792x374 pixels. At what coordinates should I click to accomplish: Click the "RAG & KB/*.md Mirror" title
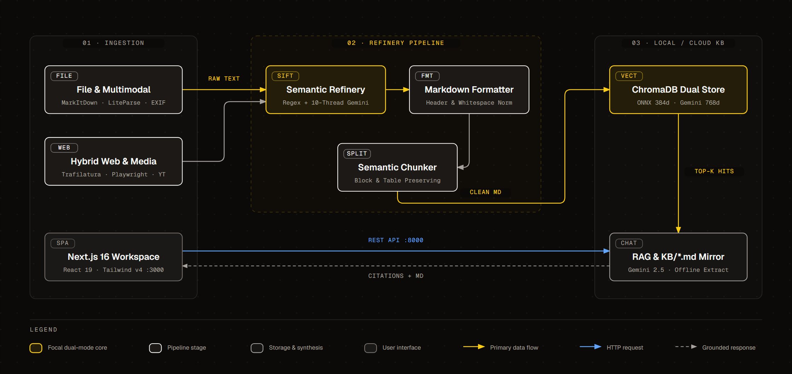pyautogui.click(x=678, y=257)
